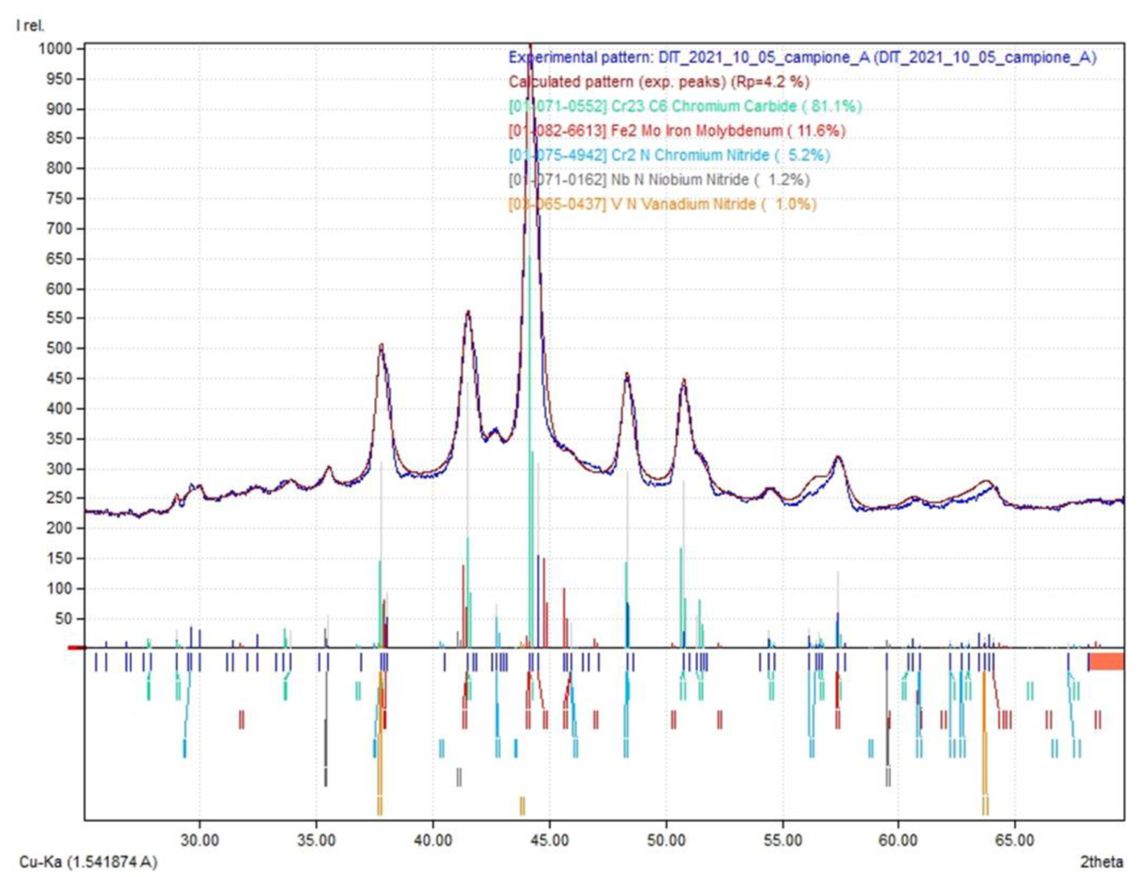Click the 500 tick label on y-axis
Image resolution: width=1138 pixels, height=877 pixels.
coord(59,348)
